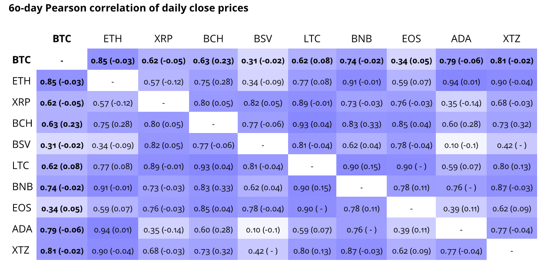Select ETH row's ADA cell showing 0.94
551x266 pixels.
pos(461,81)
